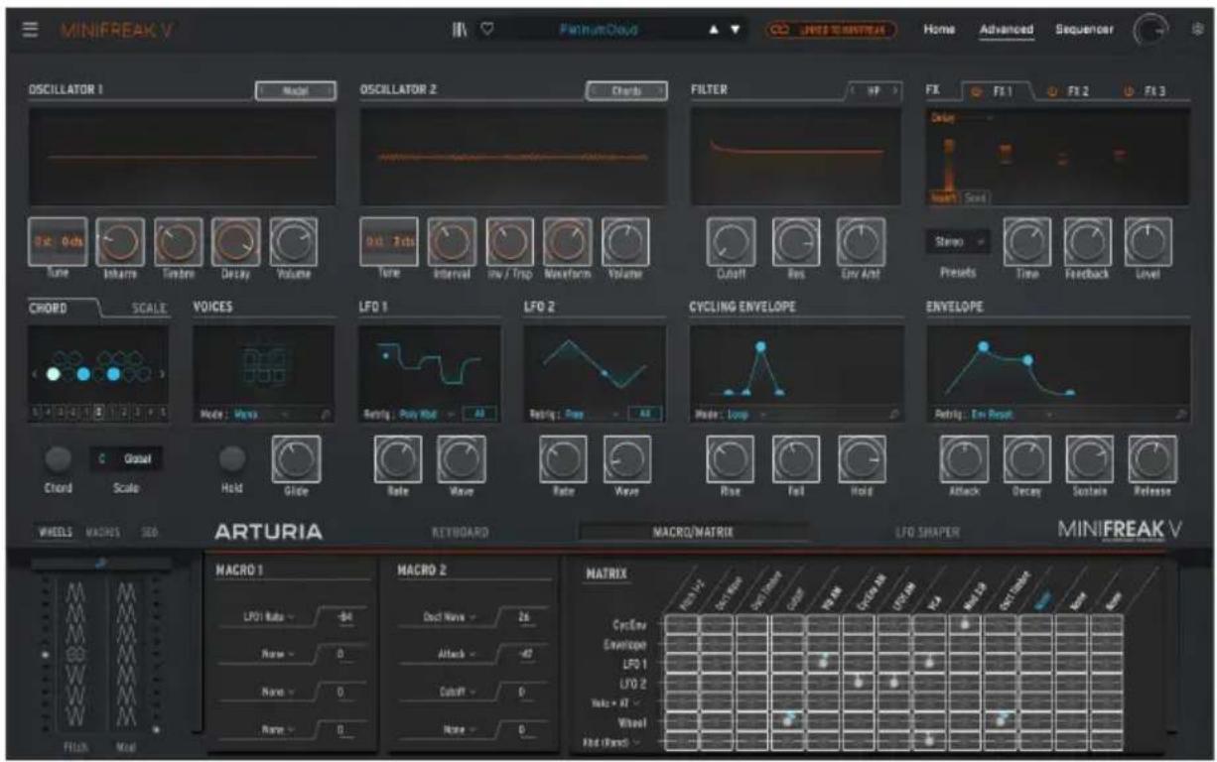This screenshot has height=762, width=1217.
Task: Select the Oscillator 2 Interval knob
Action: click(452, 242)
